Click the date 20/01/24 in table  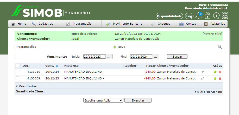tap(52, 72)
